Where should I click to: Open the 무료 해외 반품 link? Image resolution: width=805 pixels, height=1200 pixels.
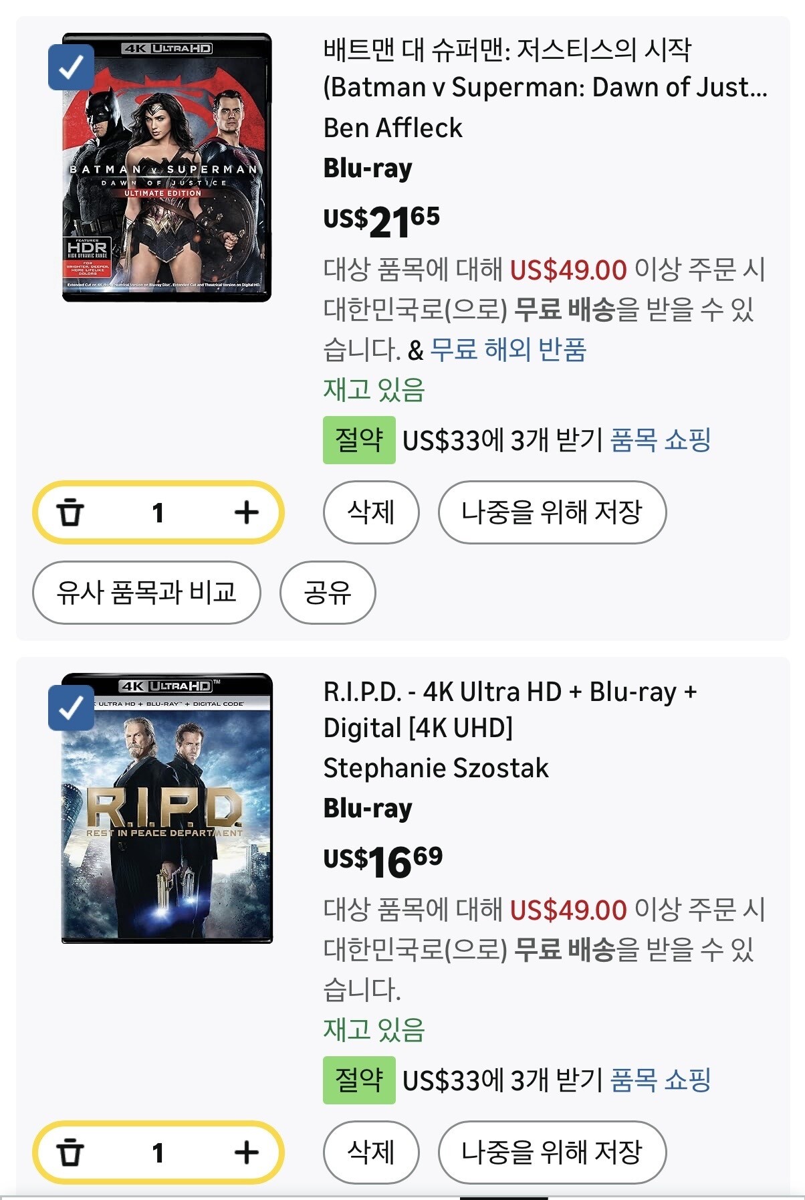click(x=508, y=350)
